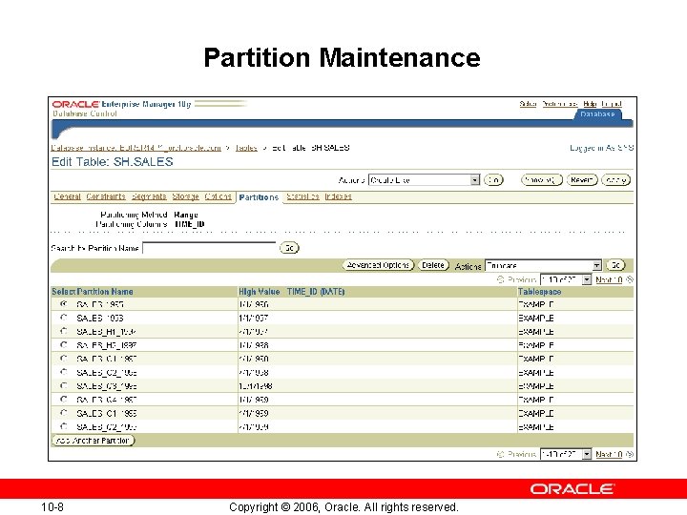The width and height of the screenshot is (687, 515).
Task: Open the Storage tab
Action: (185, 196)
